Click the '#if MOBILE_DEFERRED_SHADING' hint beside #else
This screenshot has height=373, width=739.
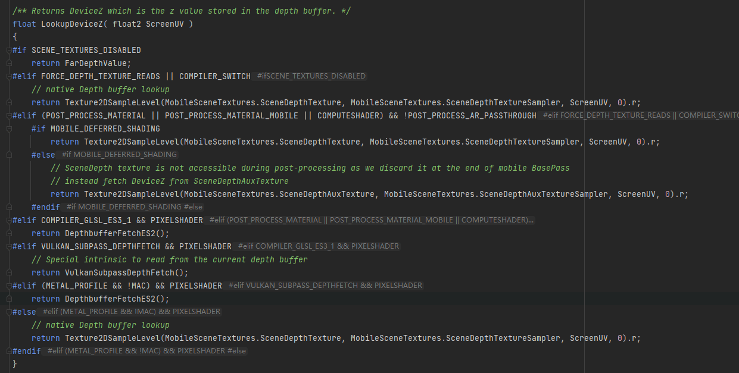119,155
